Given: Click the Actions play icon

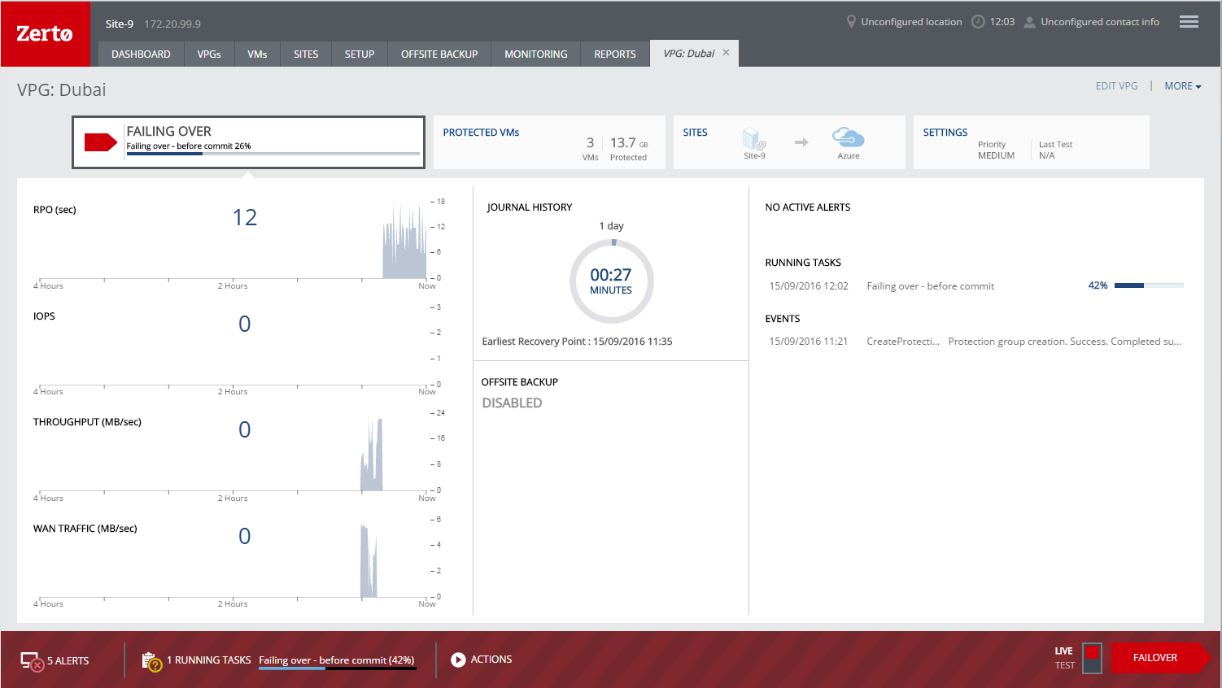Looking at the screenshot, I should [458, 660].
